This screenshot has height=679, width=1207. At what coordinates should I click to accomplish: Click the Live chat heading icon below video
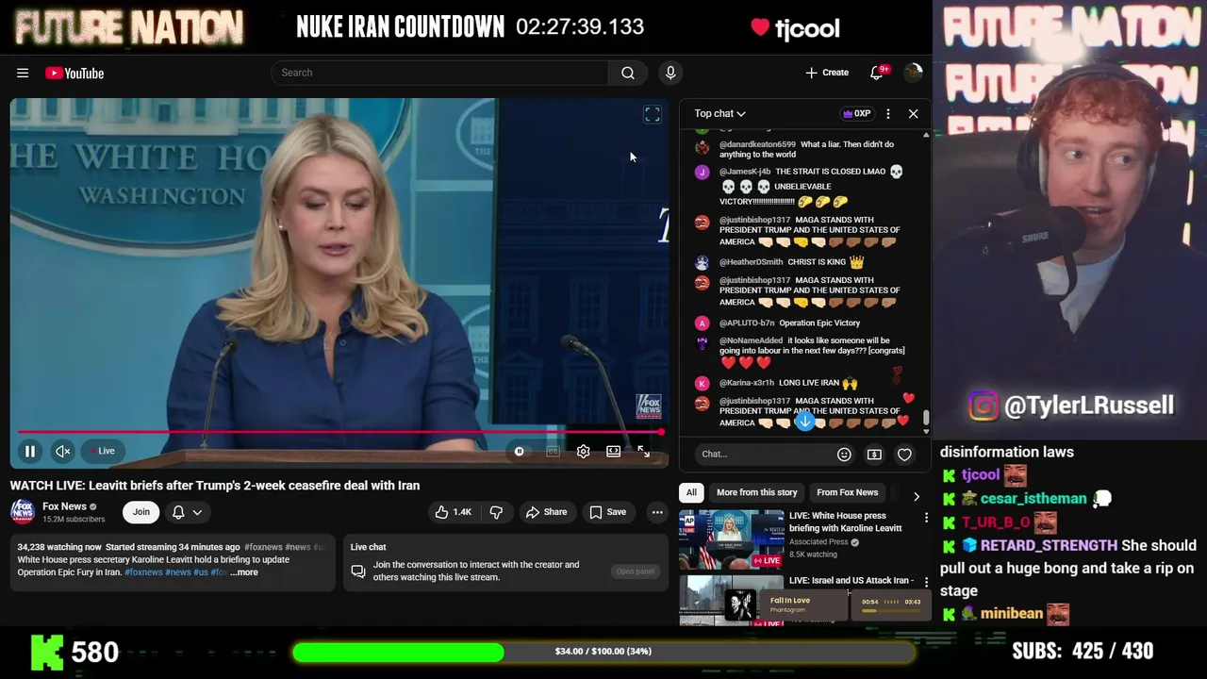click(x=358, y=571)
